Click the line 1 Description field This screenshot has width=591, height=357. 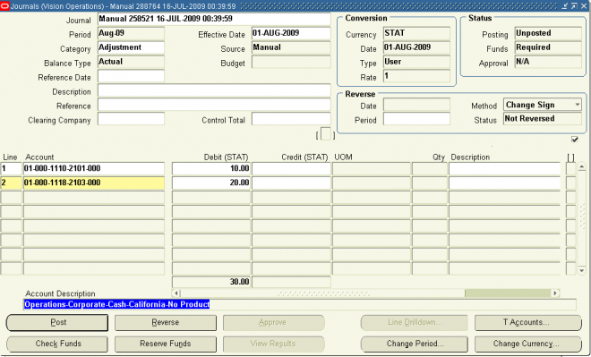504,169
